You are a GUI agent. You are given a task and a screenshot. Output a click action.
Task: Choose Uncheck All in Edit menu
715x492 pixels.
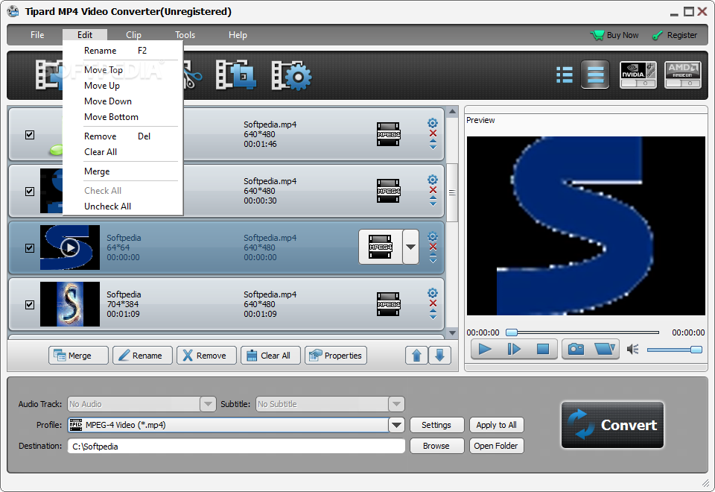tap(123, 206)
